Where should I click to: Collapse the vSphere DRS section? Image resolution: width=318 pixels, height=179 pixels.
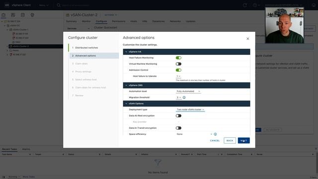click(126, 85)
